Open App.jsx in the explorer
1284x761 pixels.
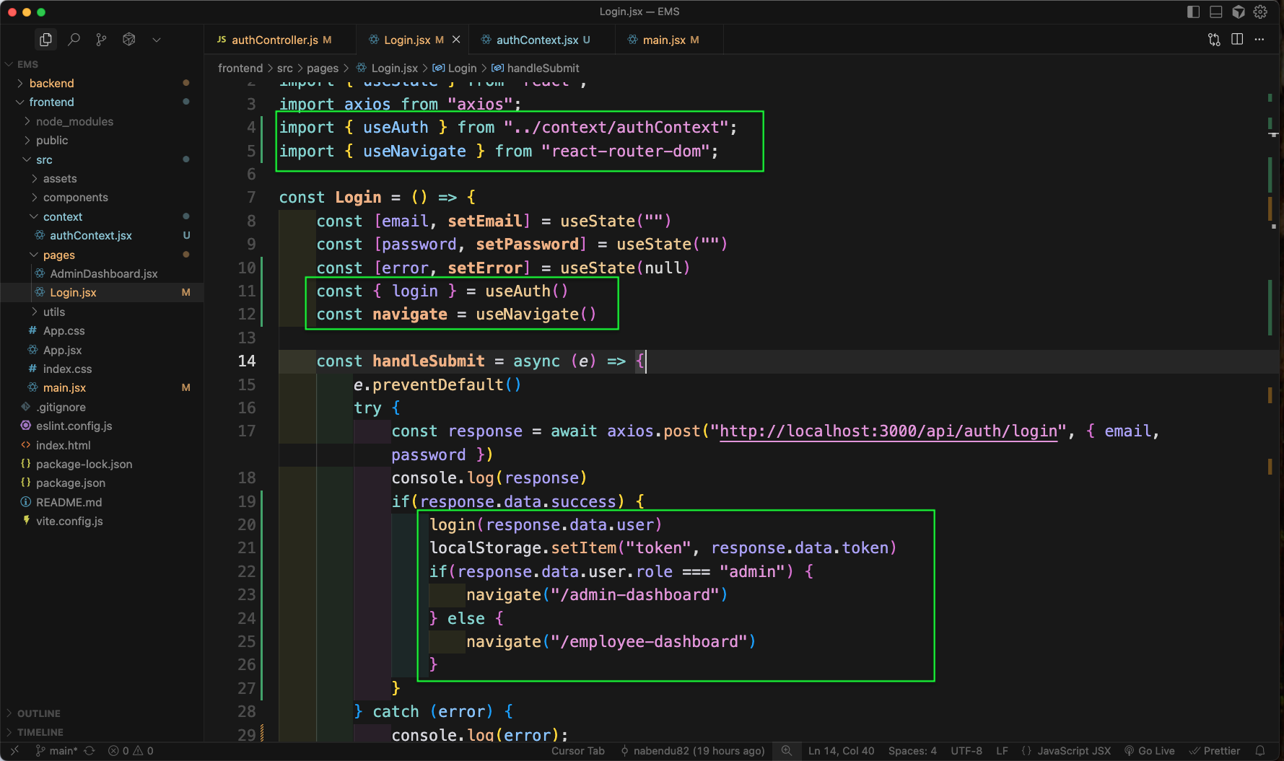click(x=102, y=350)
